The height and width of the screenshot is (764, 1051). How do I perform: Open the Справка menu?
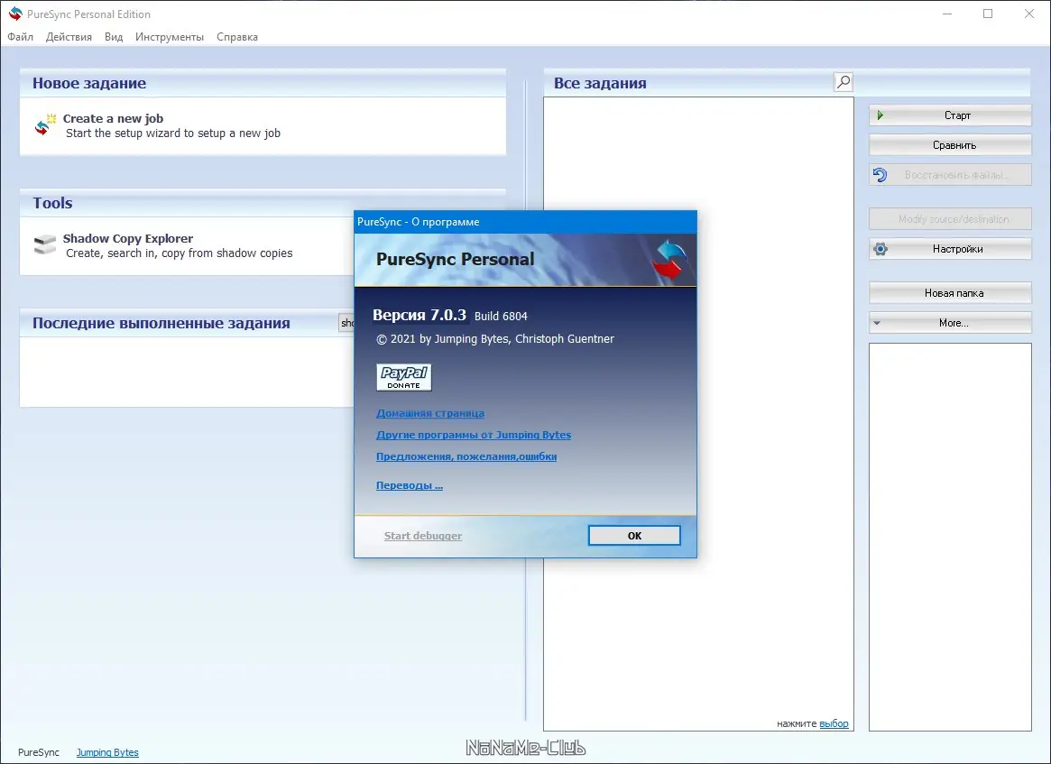(x=237, y=37)
